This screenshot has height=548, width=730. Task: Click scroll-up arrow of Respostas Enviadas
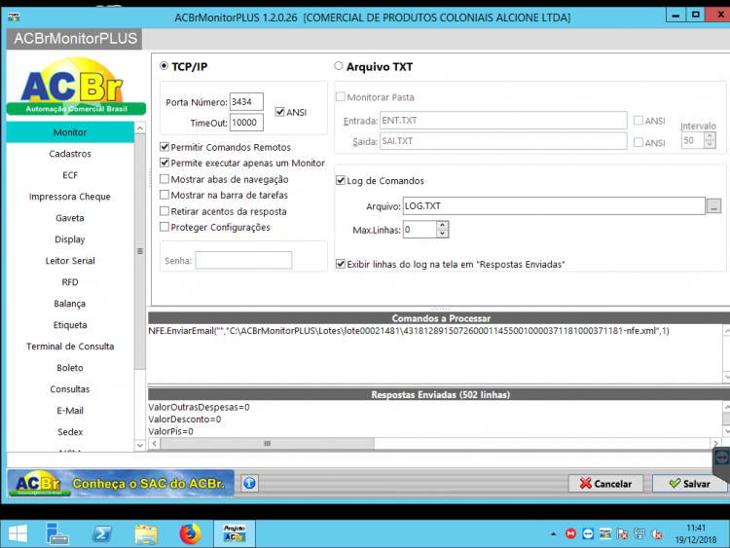tap(726, 407)
